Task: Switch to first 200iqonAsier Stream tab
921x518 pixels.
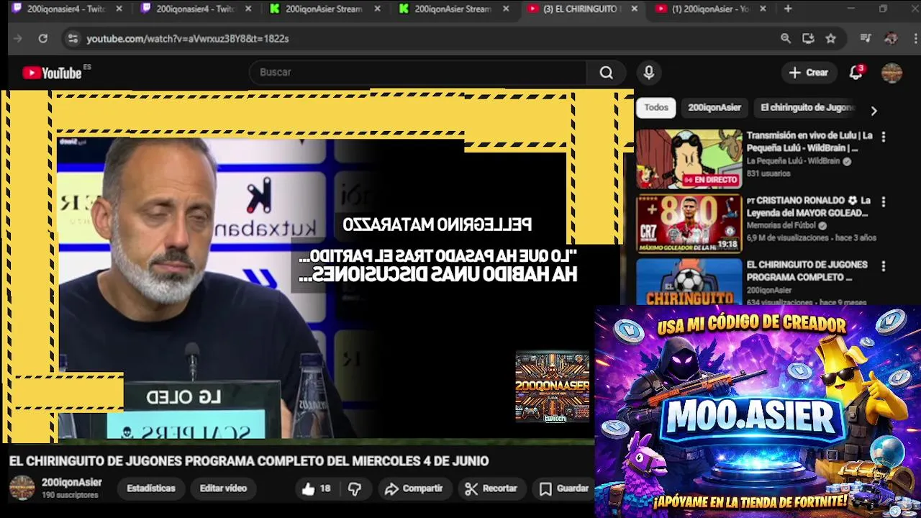Action: pos(323,9)
